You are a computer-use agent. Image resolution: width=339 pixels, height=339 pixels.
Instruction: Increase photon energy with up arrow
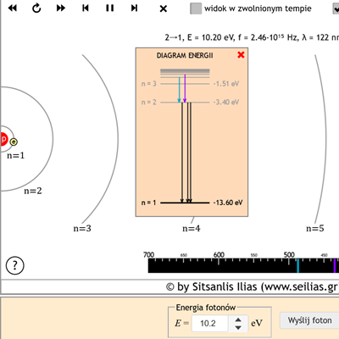coord(238,320)
